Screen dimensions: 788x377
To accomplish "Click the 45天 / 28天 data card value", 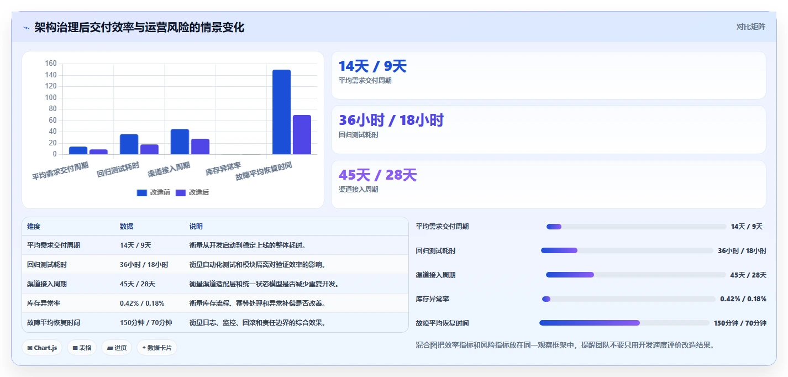I will 377,175.
